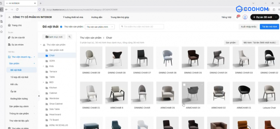Close the HV INTERIOR browser tab
Screen dimensions: 280x129
tap(35, 3)
